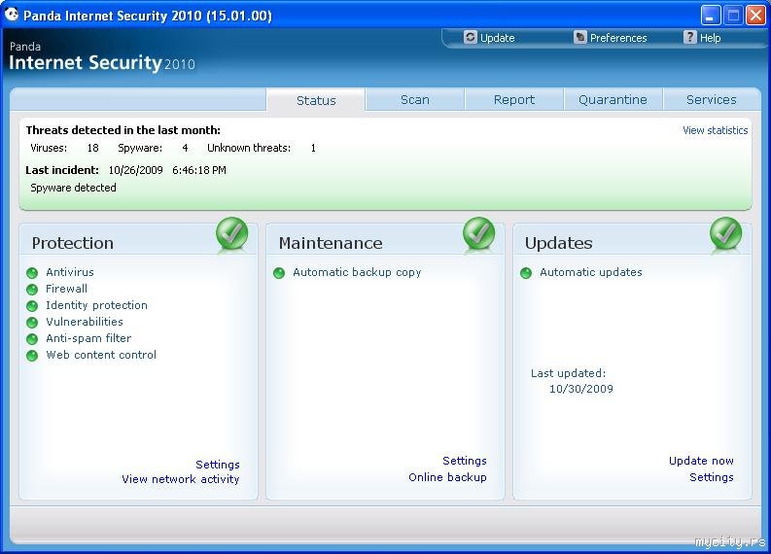Click the Viruses count value 18
The height and width of the screenshot is (554, 771).
tap(93, 148)
